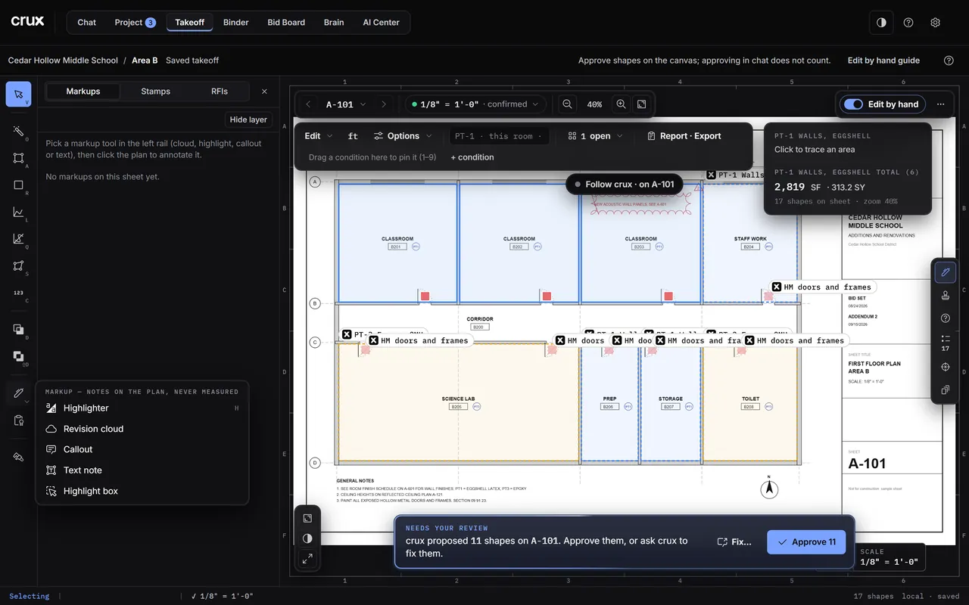This screenshot has width=969, height=605.
Task: Open the shapes list icon showing 17
Action: click(945, 343)
